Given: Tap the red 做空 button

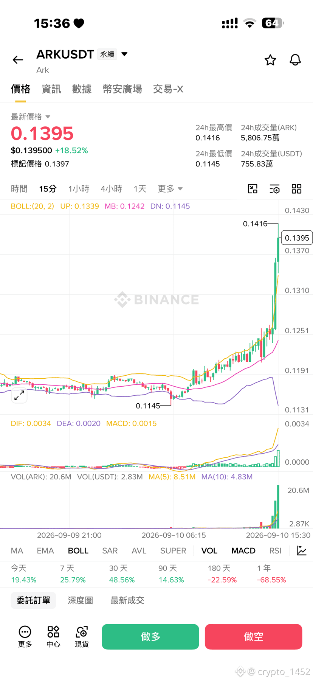Looking at the screenshot, I should click(254, 637).
